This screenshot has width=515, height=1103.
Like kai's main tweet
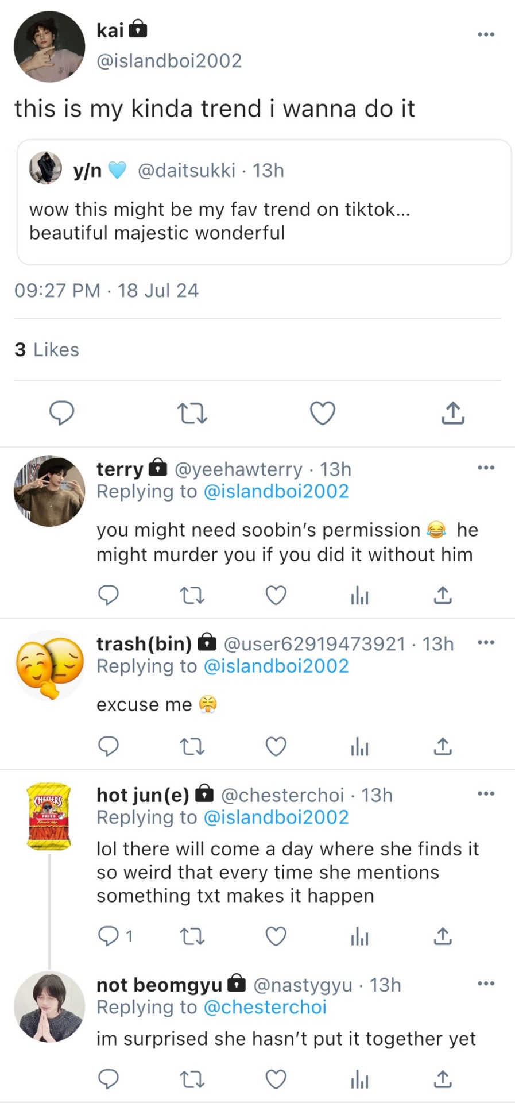tap(323, 413)
